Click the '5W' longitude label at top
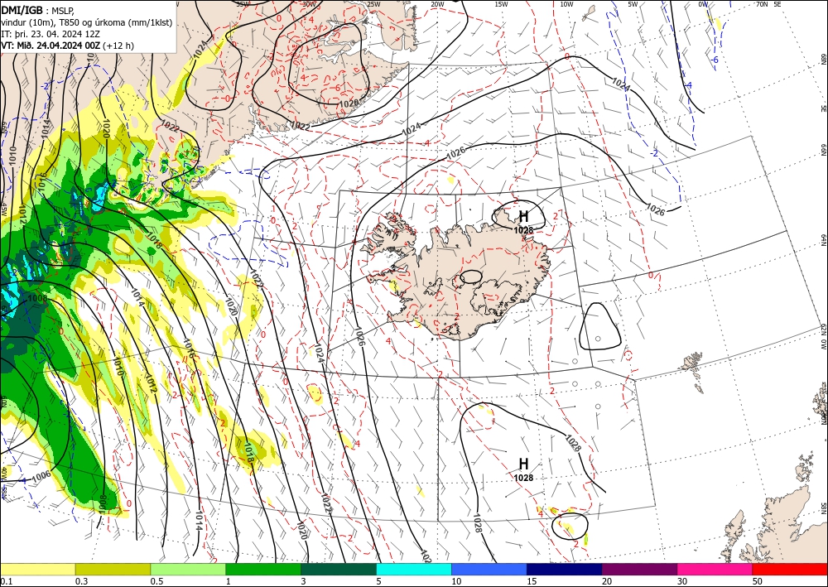The height and width of the screenshot is (587, 828). (x=633, y=4)
